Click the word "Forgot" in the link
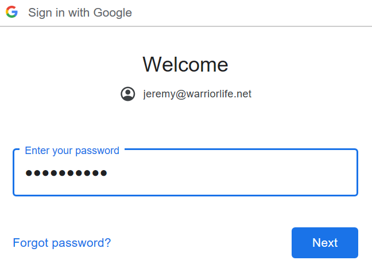Image resolution: width=372 pixels, height=272 pixels. click(30, 243)
